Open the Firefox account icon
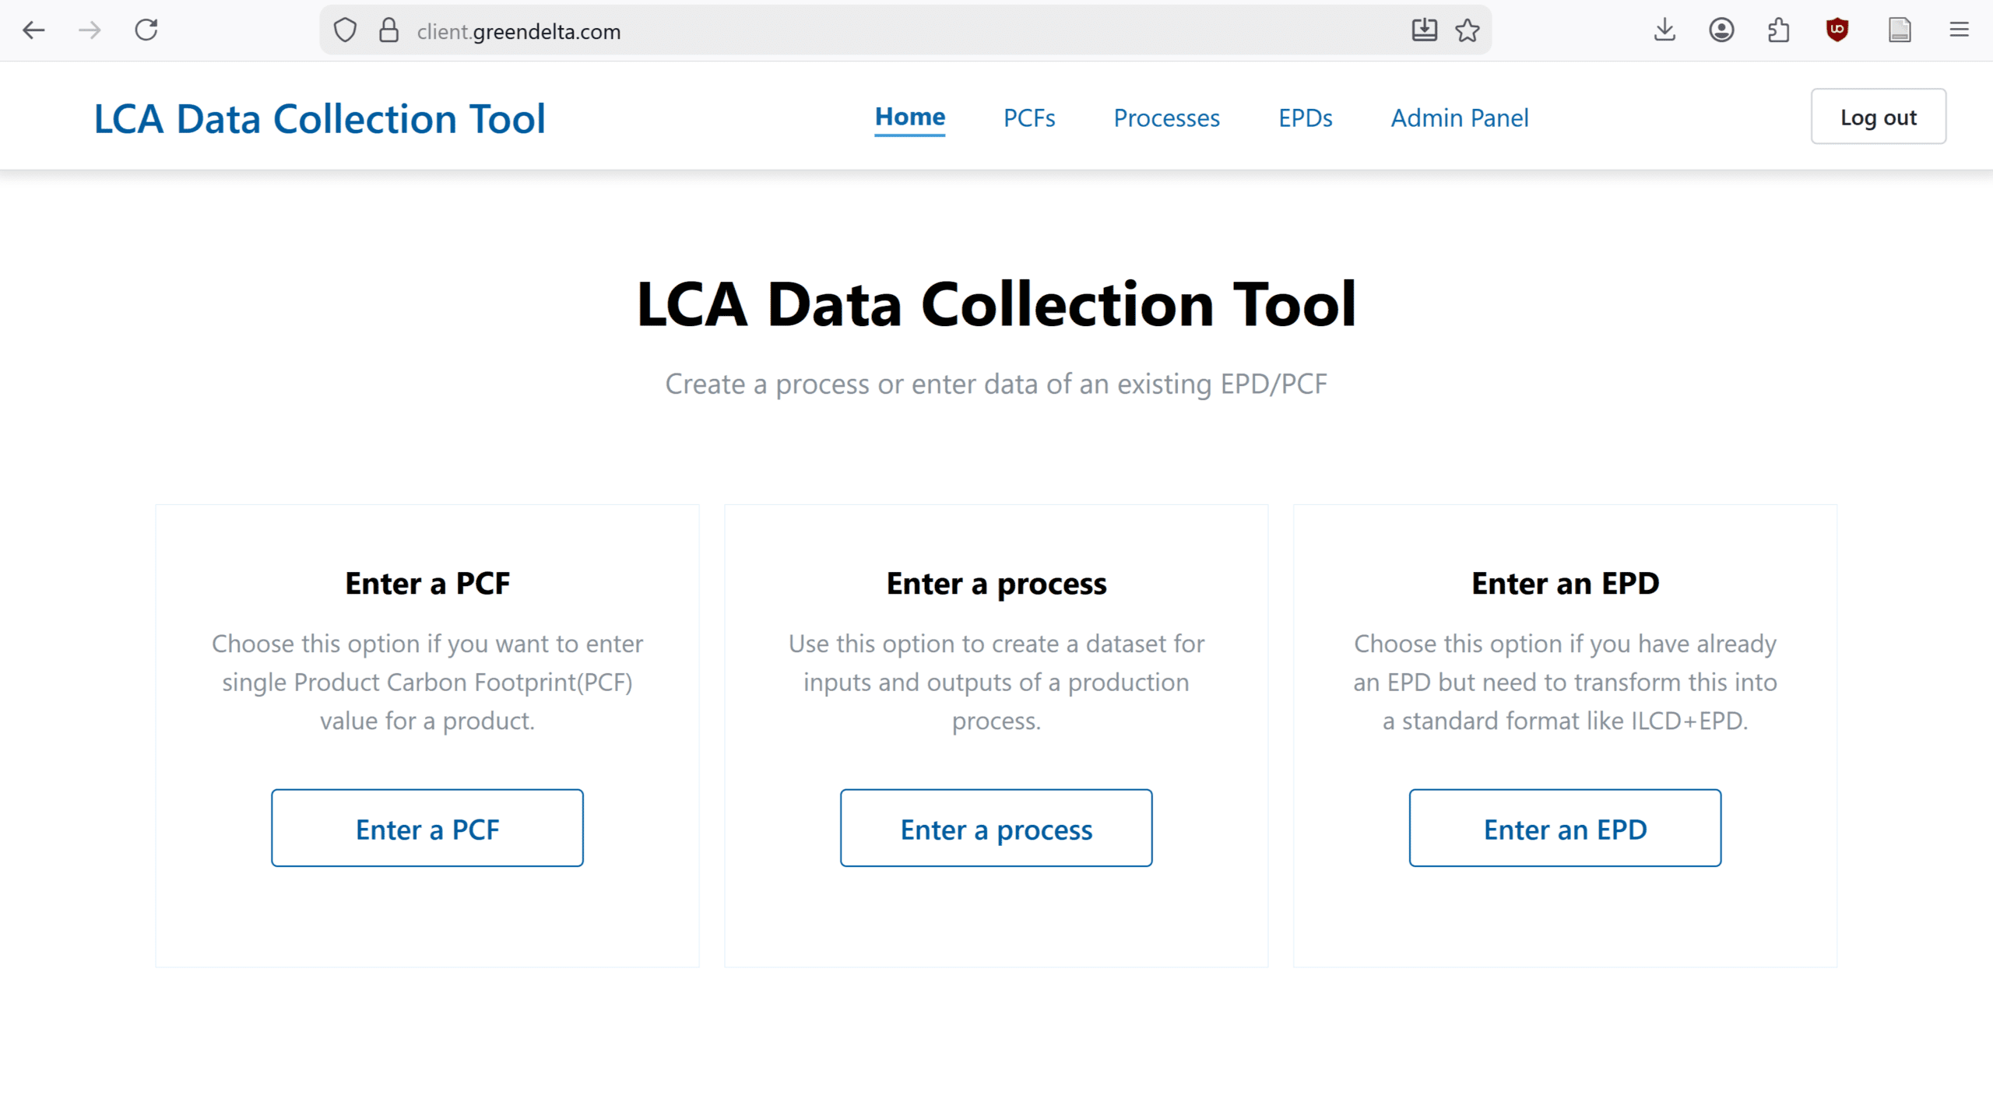Image resolution: width=1993 pixels, height=1102 pixels. point(1721,30)
